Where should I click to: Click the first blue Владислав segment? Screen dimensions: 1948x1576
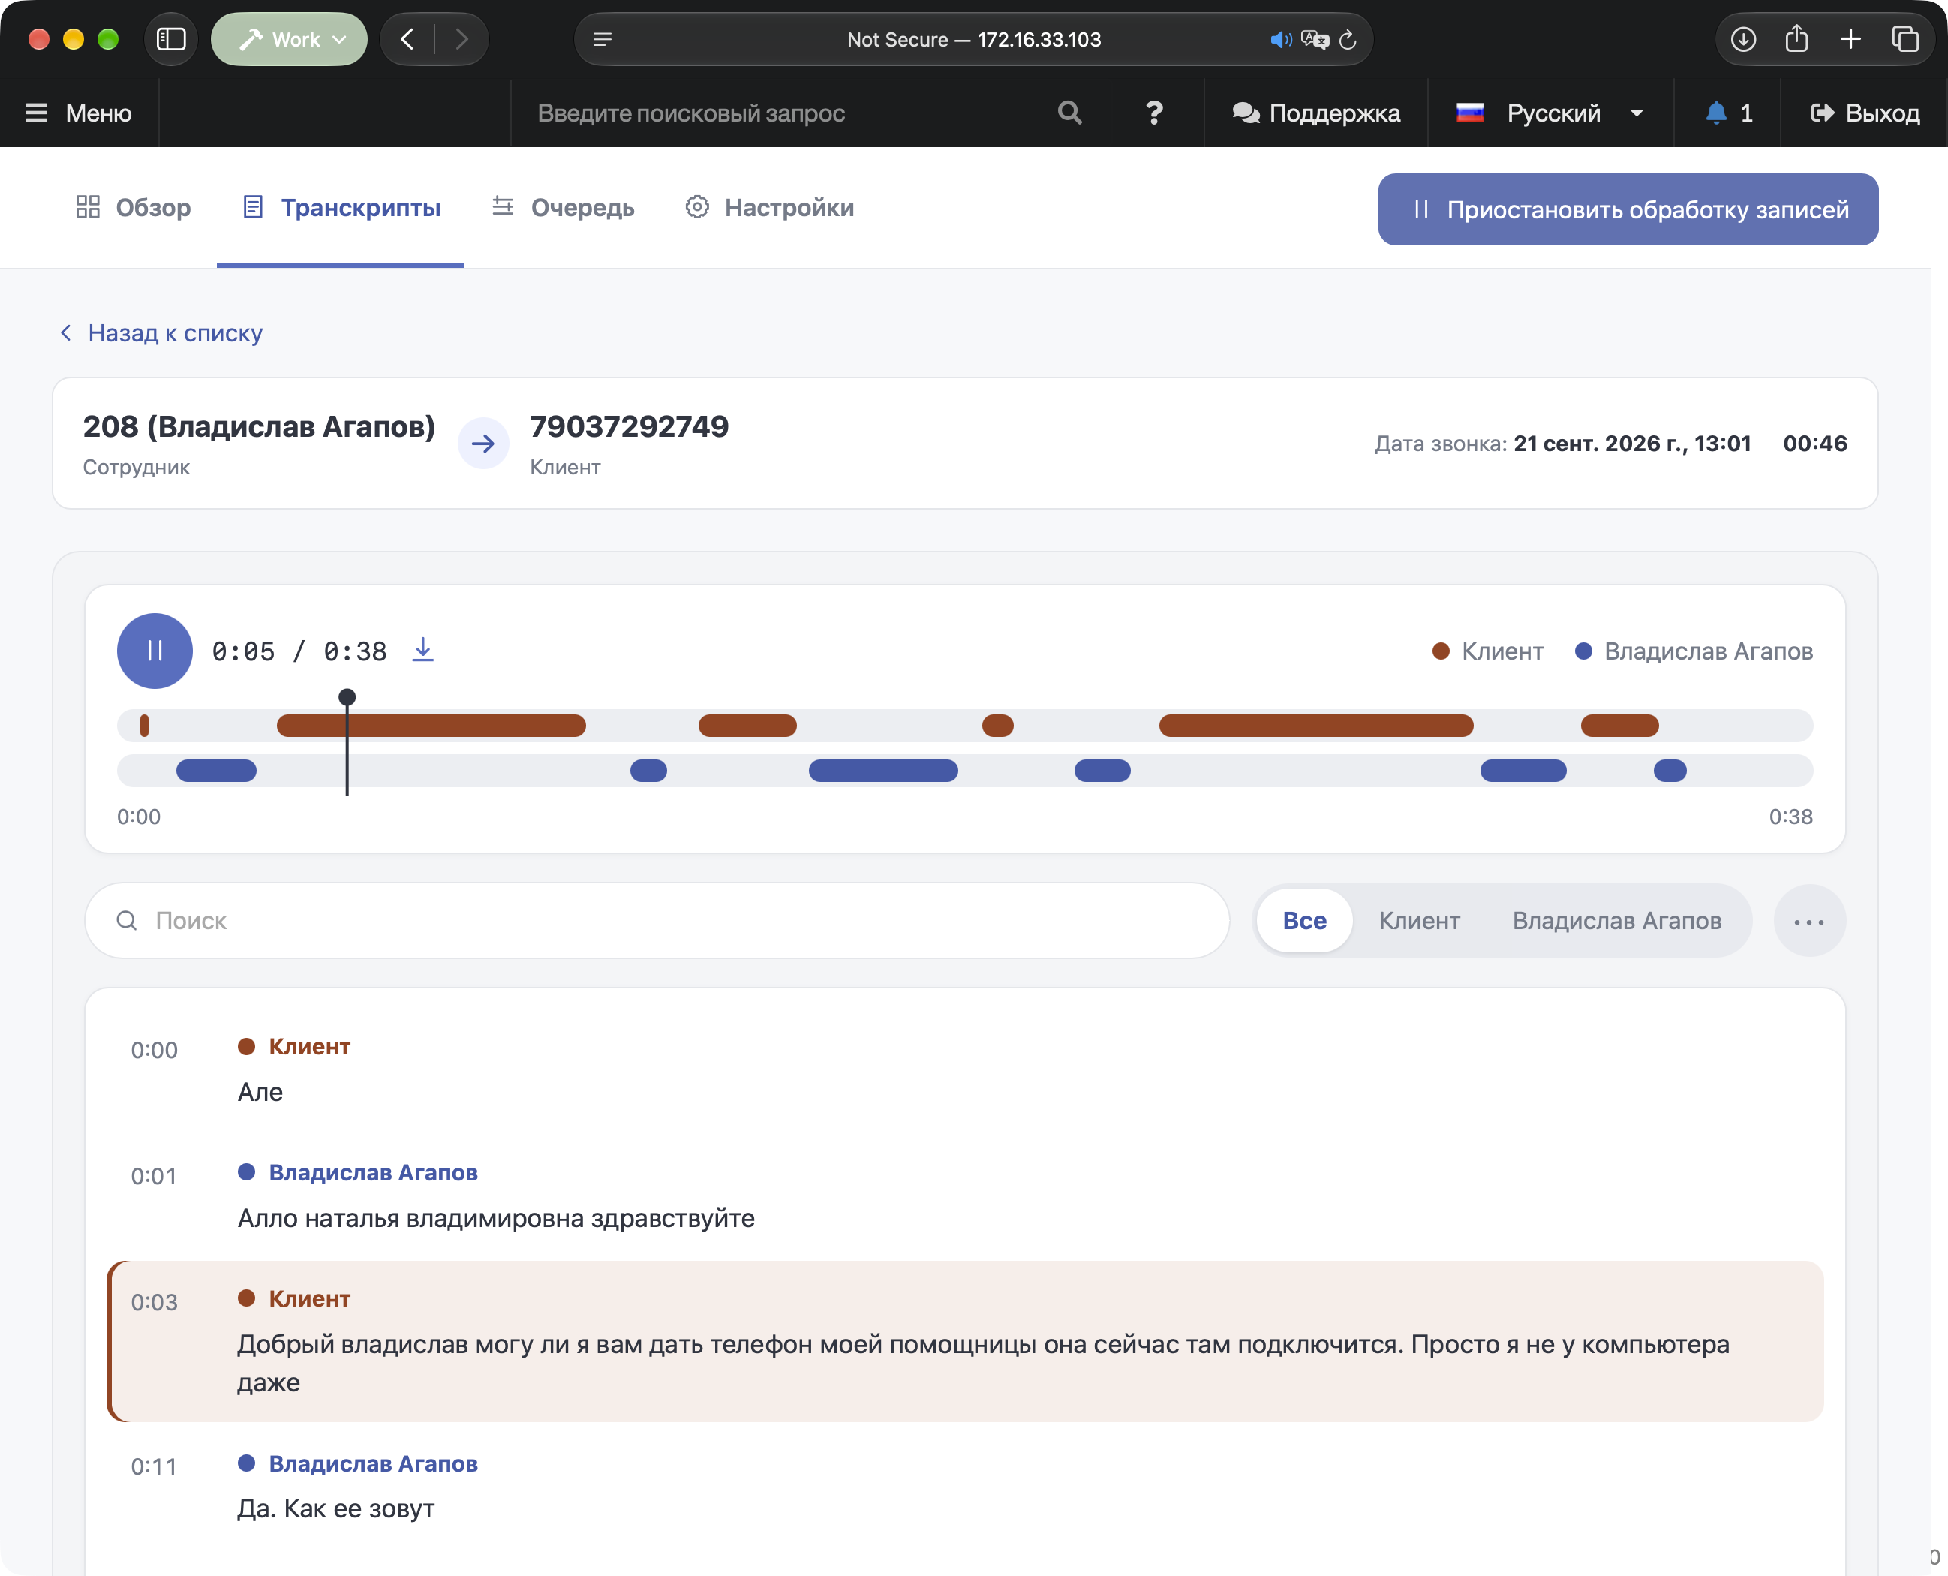216,771
